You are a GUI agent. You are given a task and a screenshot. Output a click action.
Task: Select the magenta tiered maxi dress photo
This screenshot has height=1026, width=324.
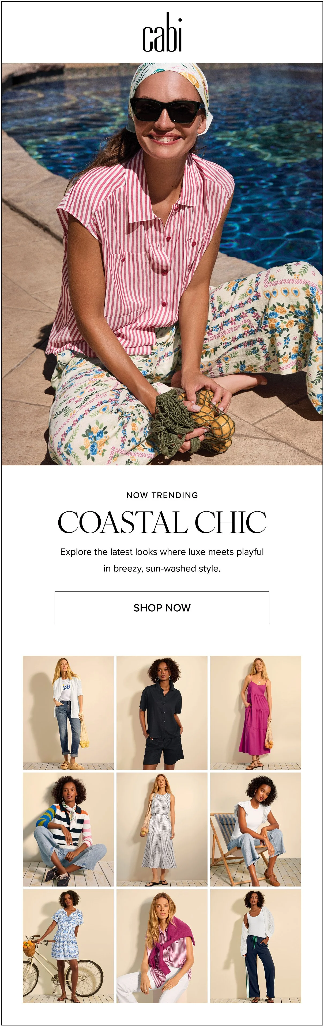[x=256, y=712]
